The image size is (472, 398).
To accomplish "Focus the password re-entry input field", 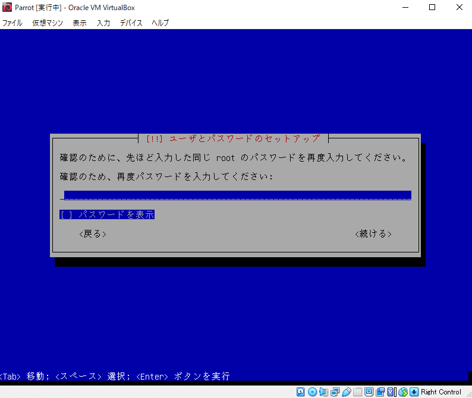I will [x=235, y=195].
